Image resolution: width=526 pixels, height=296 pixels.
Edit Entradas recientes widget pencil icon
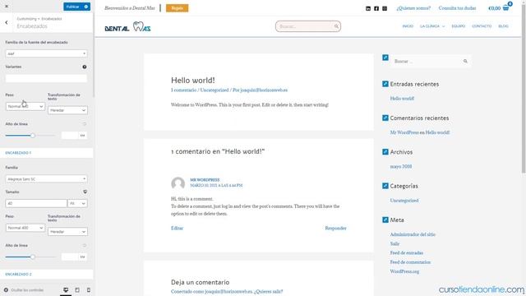[x=385, y=84]
